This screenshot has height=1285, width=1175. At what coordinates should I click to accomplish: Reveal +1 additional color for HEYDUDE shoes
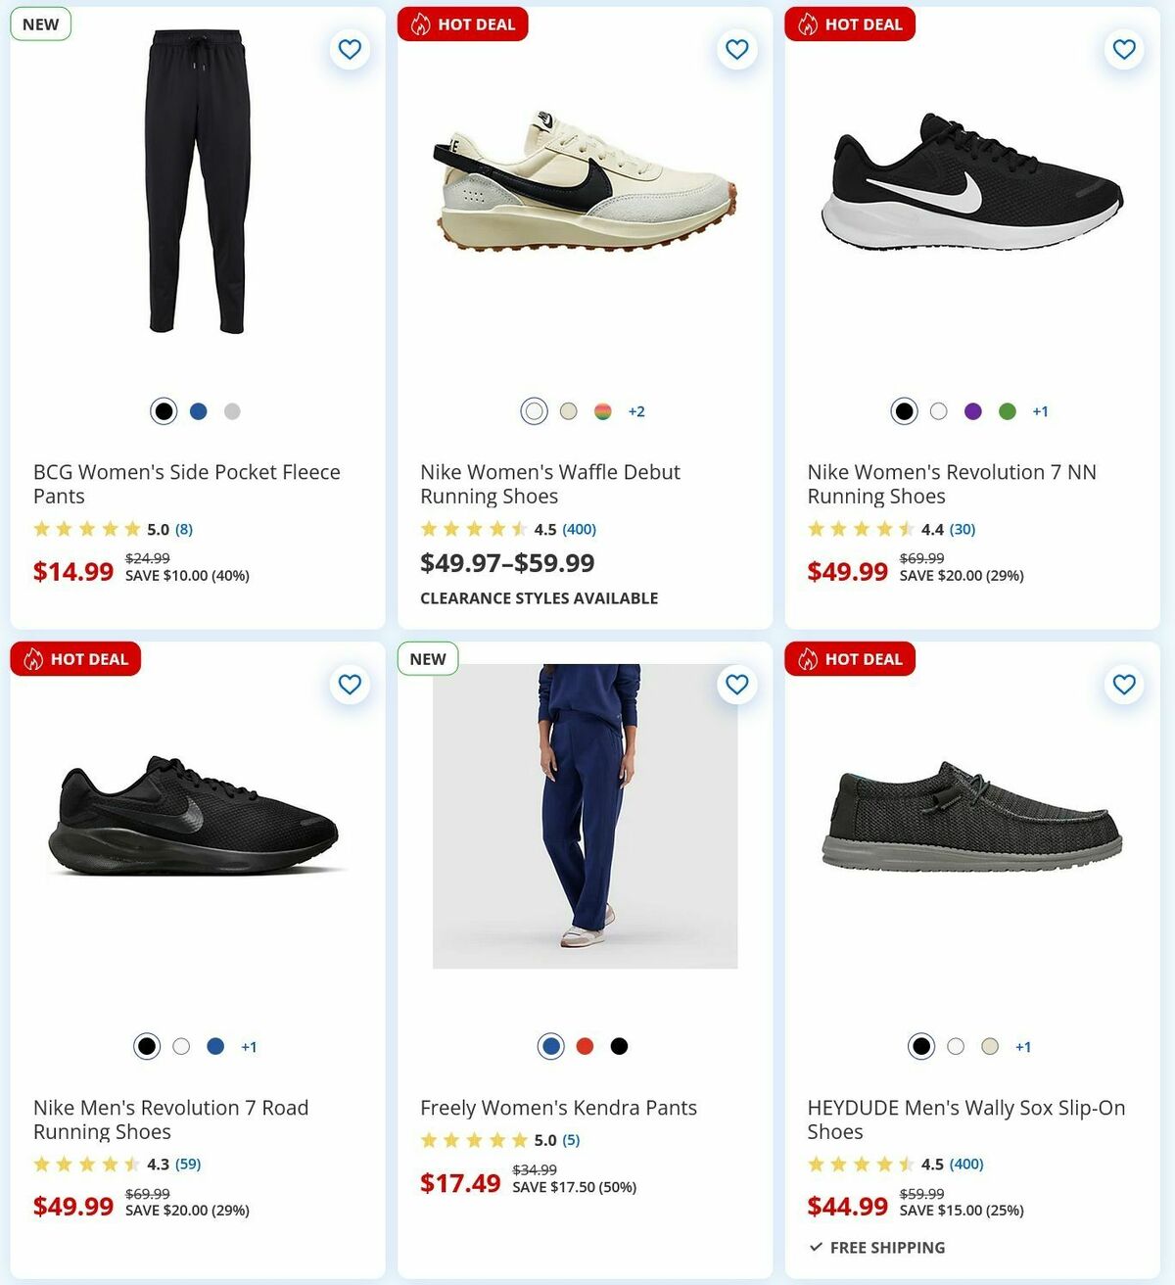coord(1024,1046)
